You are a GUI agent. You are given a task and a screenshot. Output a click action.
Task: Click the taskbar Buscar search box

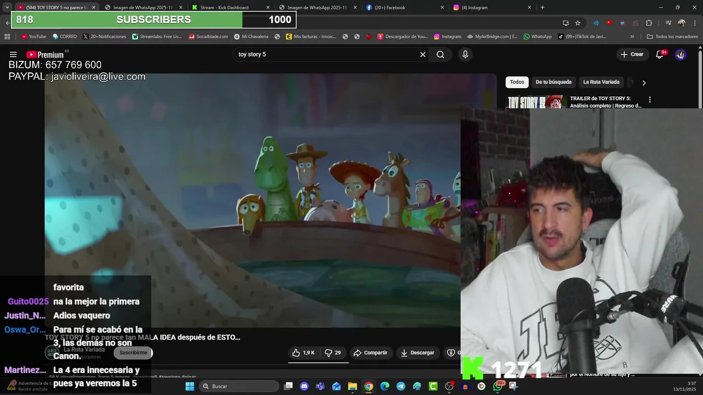239,386
